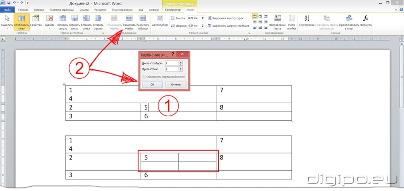The width and height of the screenshot is (404, 191).
Task: Toggle Отобразить сетку (View Gridlines)
Action: 22,19
